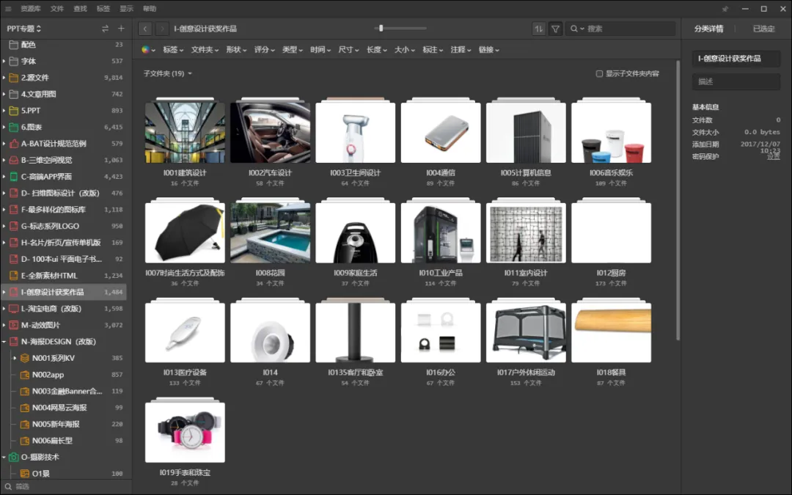This screenshot has height=495, width=792.
Task: Select the I-创意设计获奖作品 sidebar folder
Action: (x=64, y=292)
